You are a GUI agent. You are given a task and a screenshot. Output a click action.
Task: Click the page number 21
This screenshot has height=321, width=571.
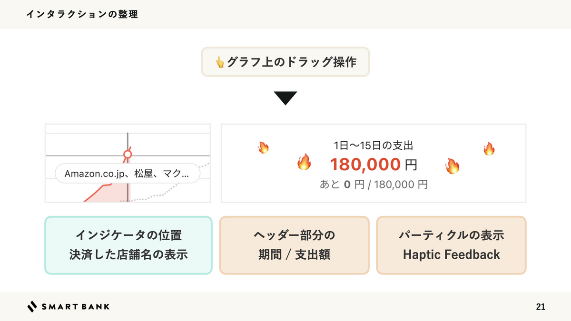tap(540, 307)
